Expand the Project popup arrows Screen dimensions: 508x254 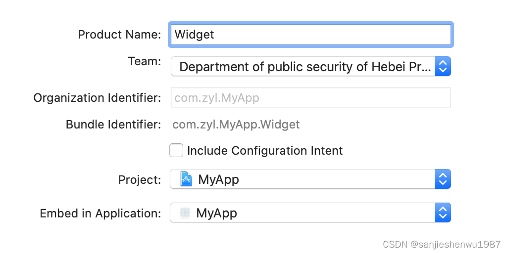(443, 179)
